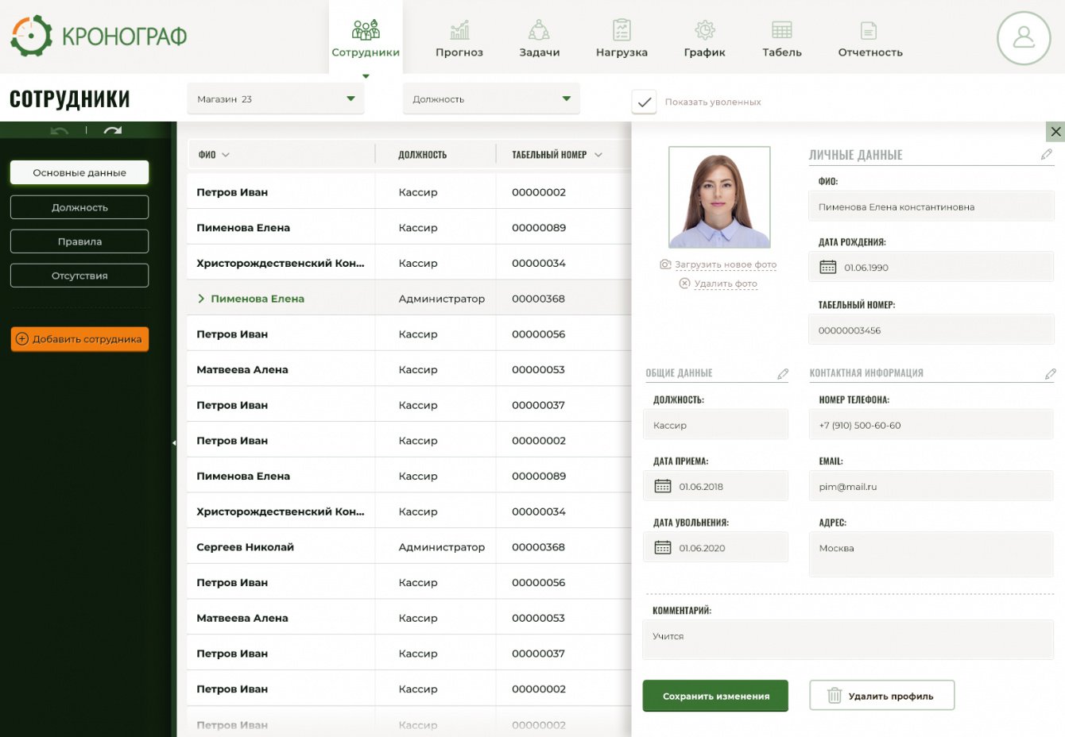
Task: Open calendar icon for Дата увольнения
Action: click(x=662, y=548)
